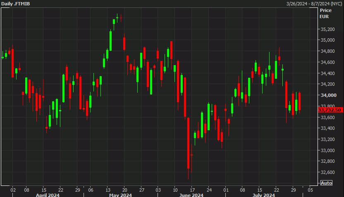Select the red 33,732.50 current price tag
The width and height of the screenshot is (344, 197).
(330, 110)
